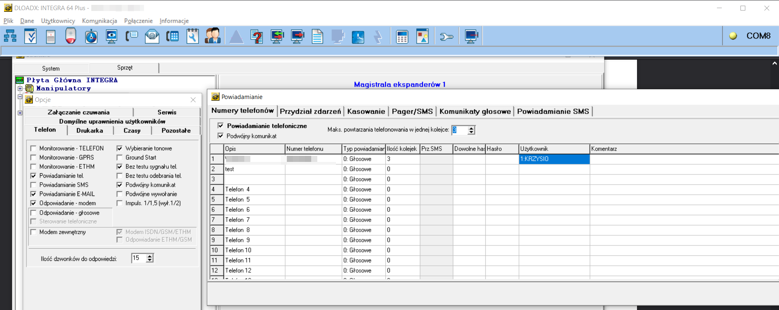Open the text document toolbar icon

tap(317, 37)
